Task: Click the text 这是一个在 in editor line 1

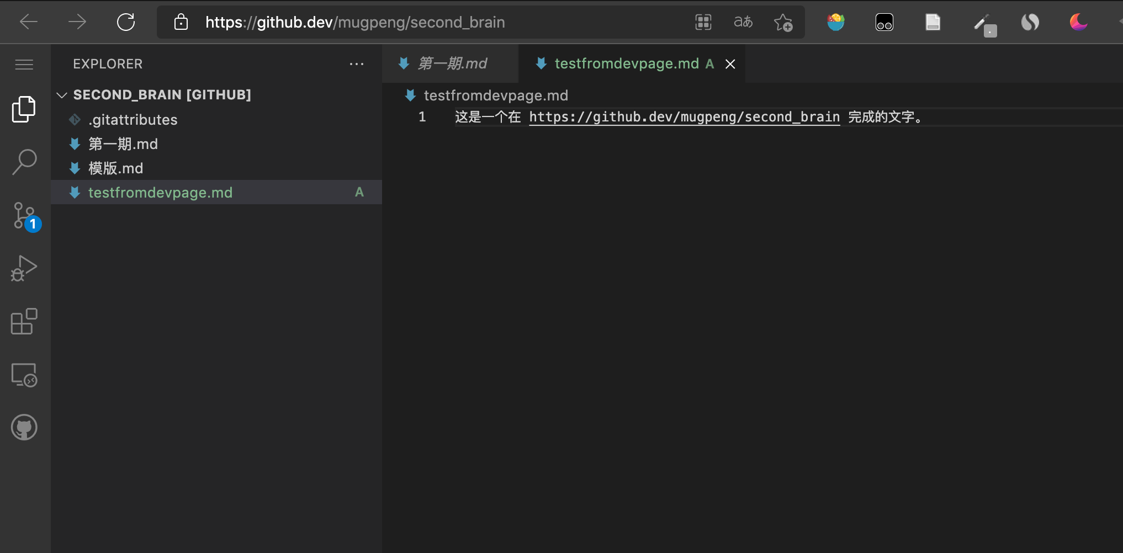Action: 488,117
